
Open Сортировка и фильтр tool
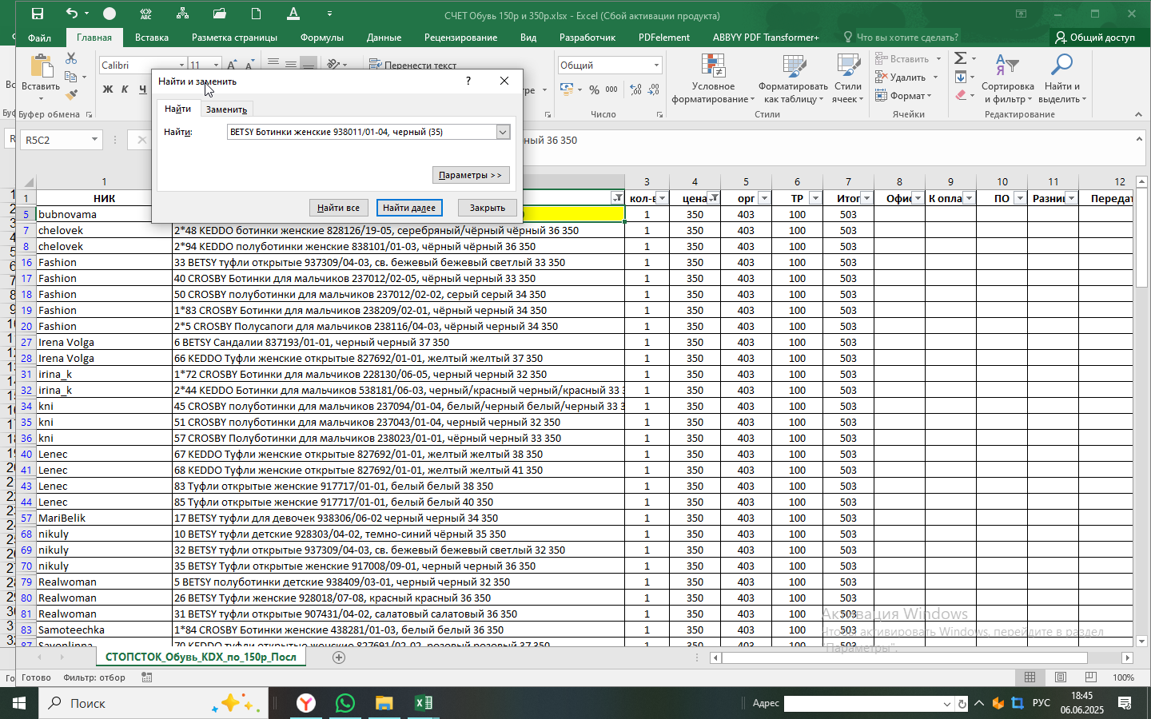[x=1007, y=79]
